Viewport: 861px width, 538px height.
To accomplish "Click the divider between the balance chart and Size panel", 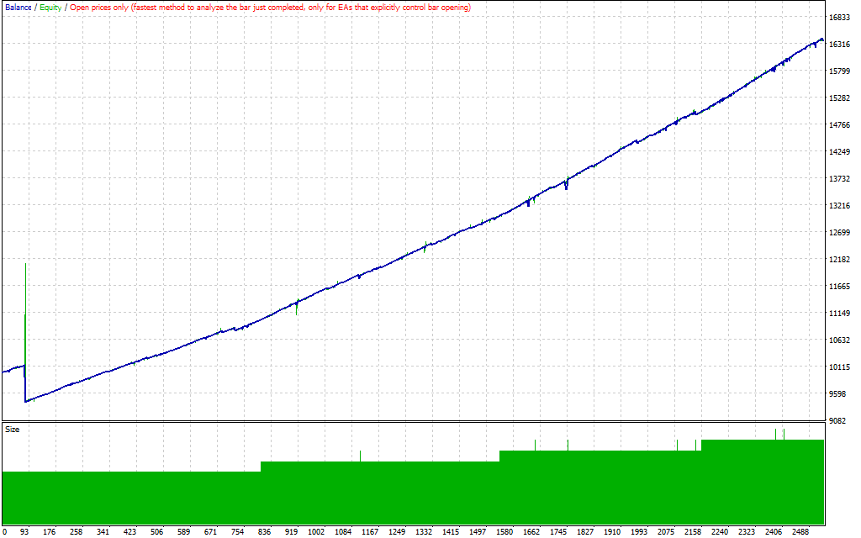I will [412, 422].
